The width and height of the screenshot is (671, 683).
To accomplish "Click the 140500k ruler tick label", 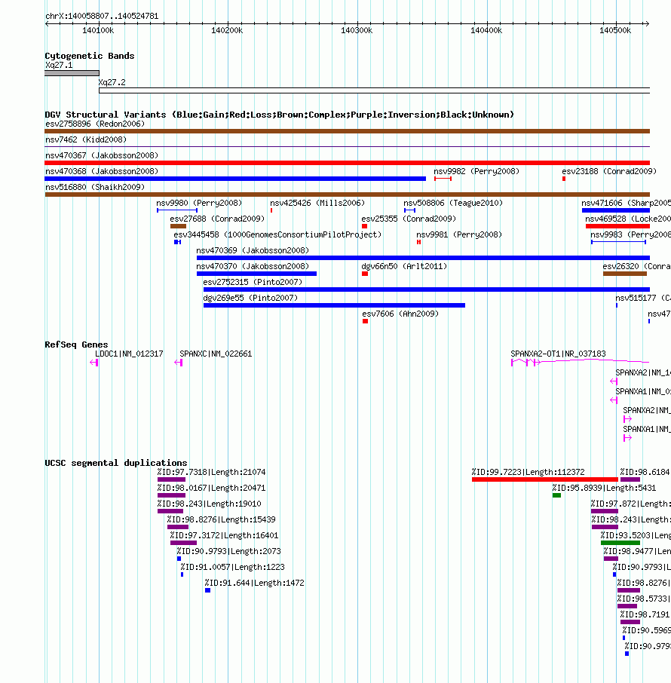I will tap(615, 30).
